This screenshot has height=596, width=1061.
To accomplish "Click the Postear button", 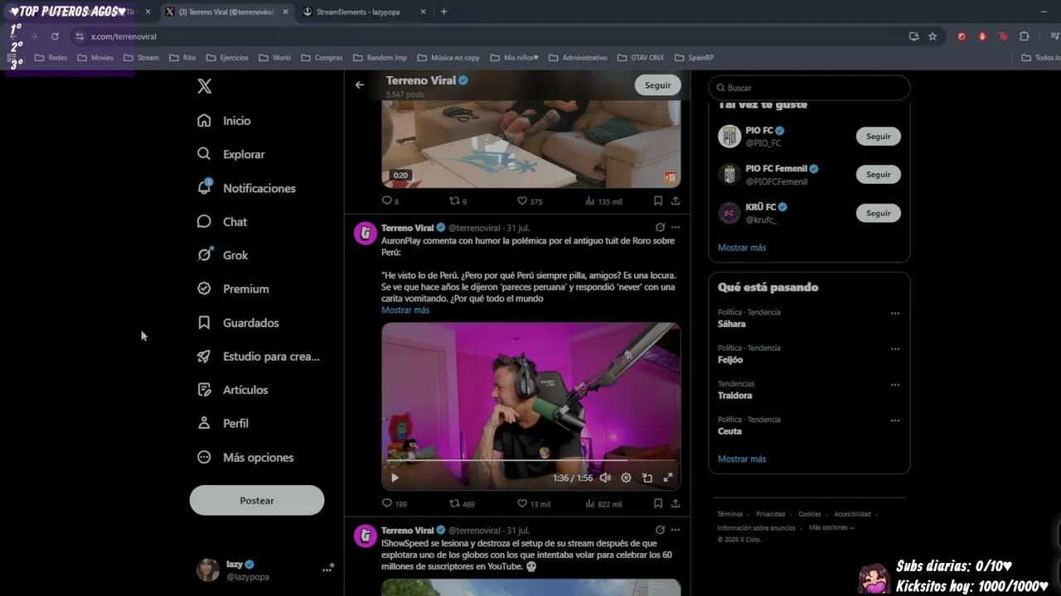I will [257, 500].
